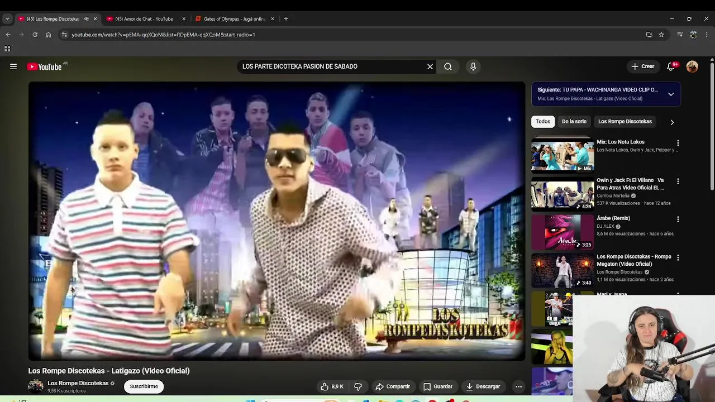Subscribe with the Suscribirme button

(144, 386)
